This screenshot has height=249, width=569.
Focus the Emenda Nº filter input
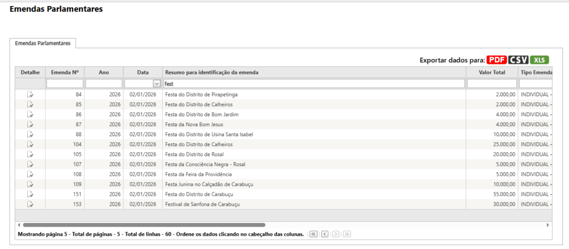click(x=64, y=84)
